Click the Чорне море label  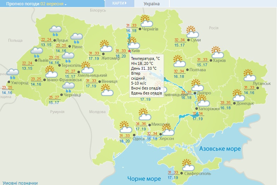coord(144,179)
